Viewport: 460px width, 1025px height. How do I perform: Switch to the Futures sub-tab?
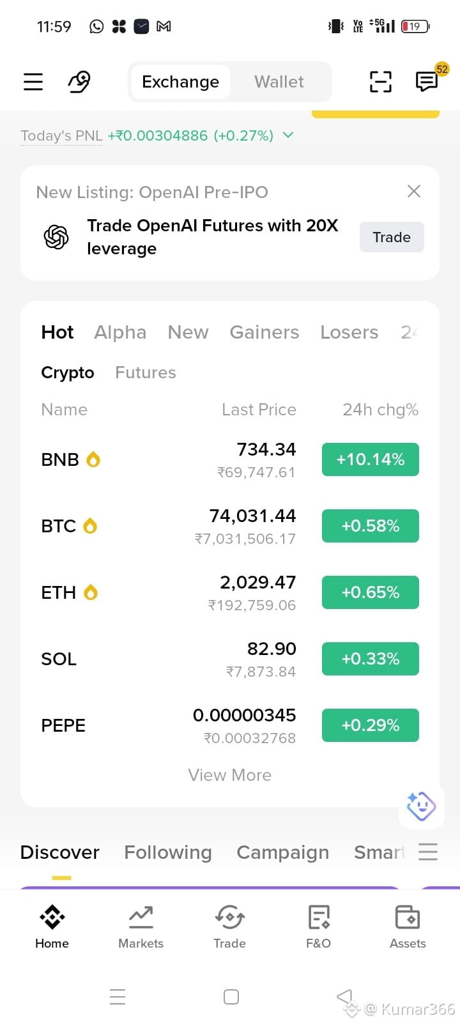click(x=146, y=373)
